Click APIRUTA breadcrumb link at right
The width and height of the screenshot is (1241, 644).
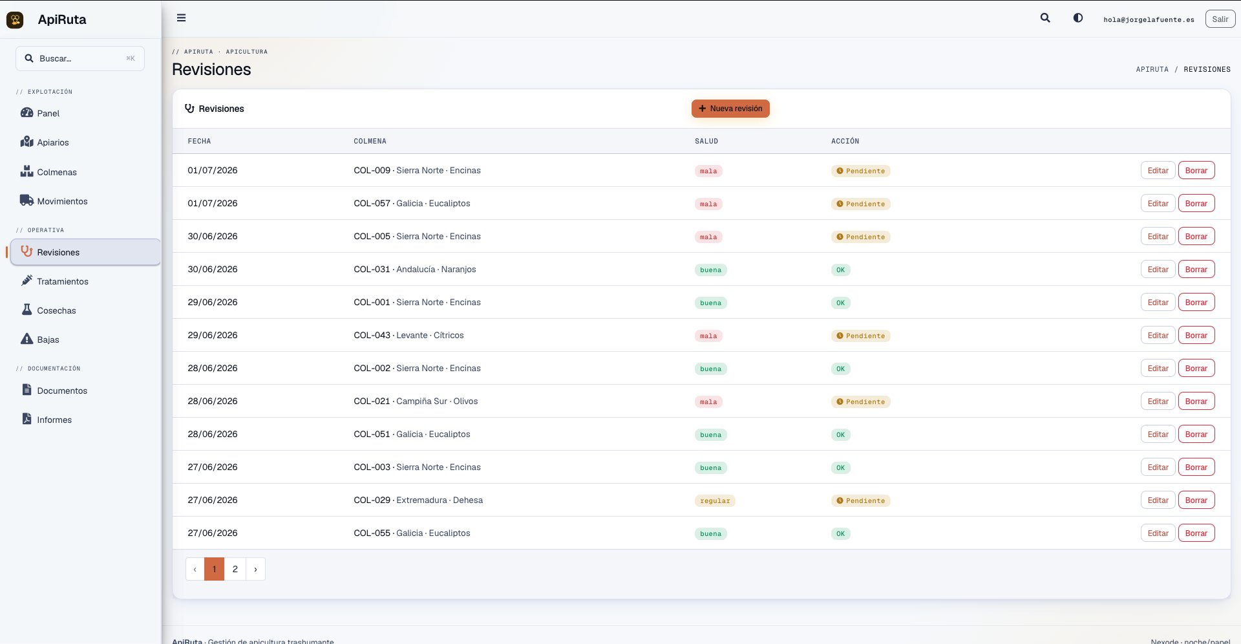(1152, 69)
